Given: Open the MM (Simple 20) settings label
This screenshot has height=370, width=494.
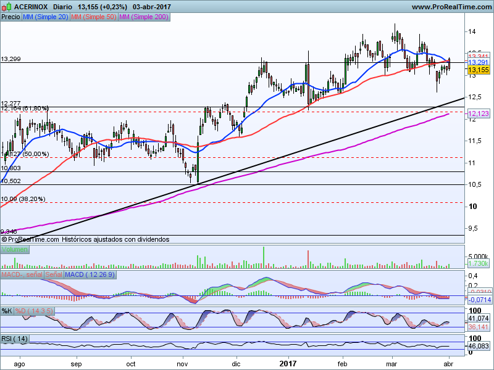Looking at the screenshot, I should 45,17.
